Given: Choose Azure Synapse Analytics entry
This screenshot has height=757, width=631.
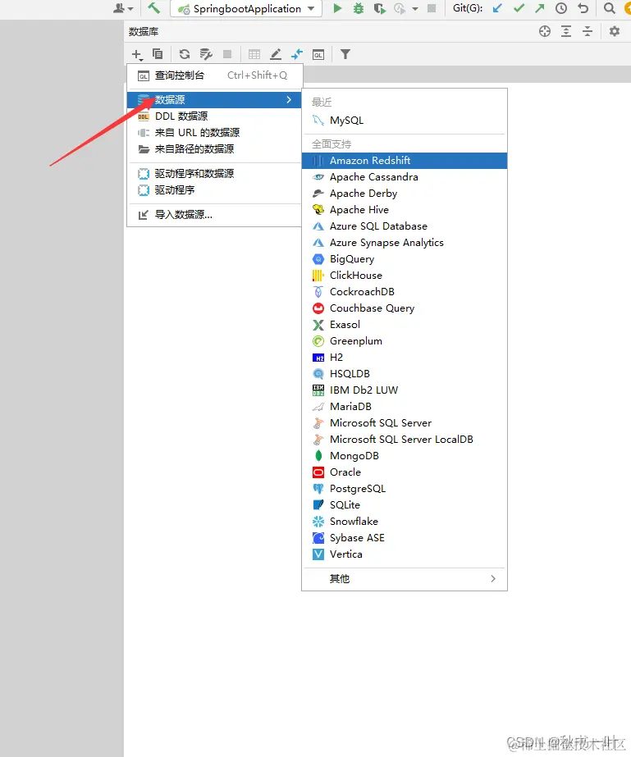Looking at the screenshot, I should pyautogui.click(x=405, y=243).
